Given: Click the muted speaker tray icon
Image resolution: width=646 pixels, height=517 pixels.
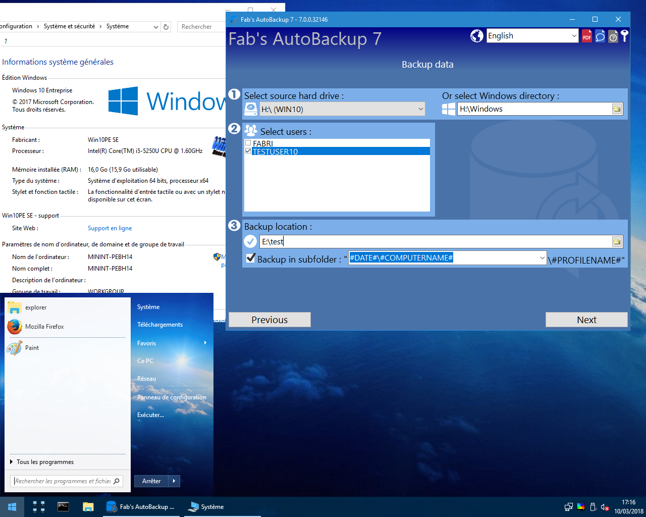Looking at the screenshot, I should [605, 507].
